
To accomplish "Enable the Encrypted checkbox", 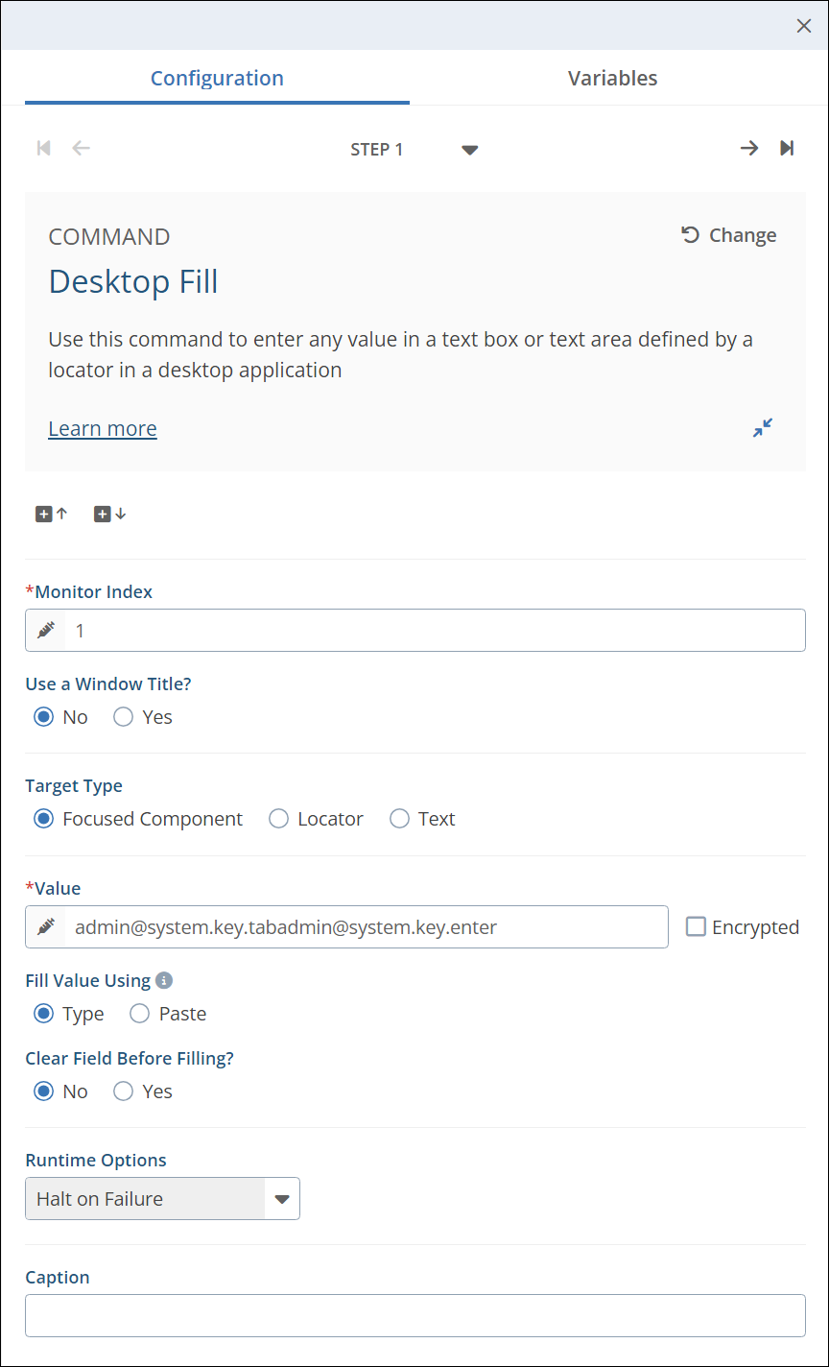I will point(697,927).
